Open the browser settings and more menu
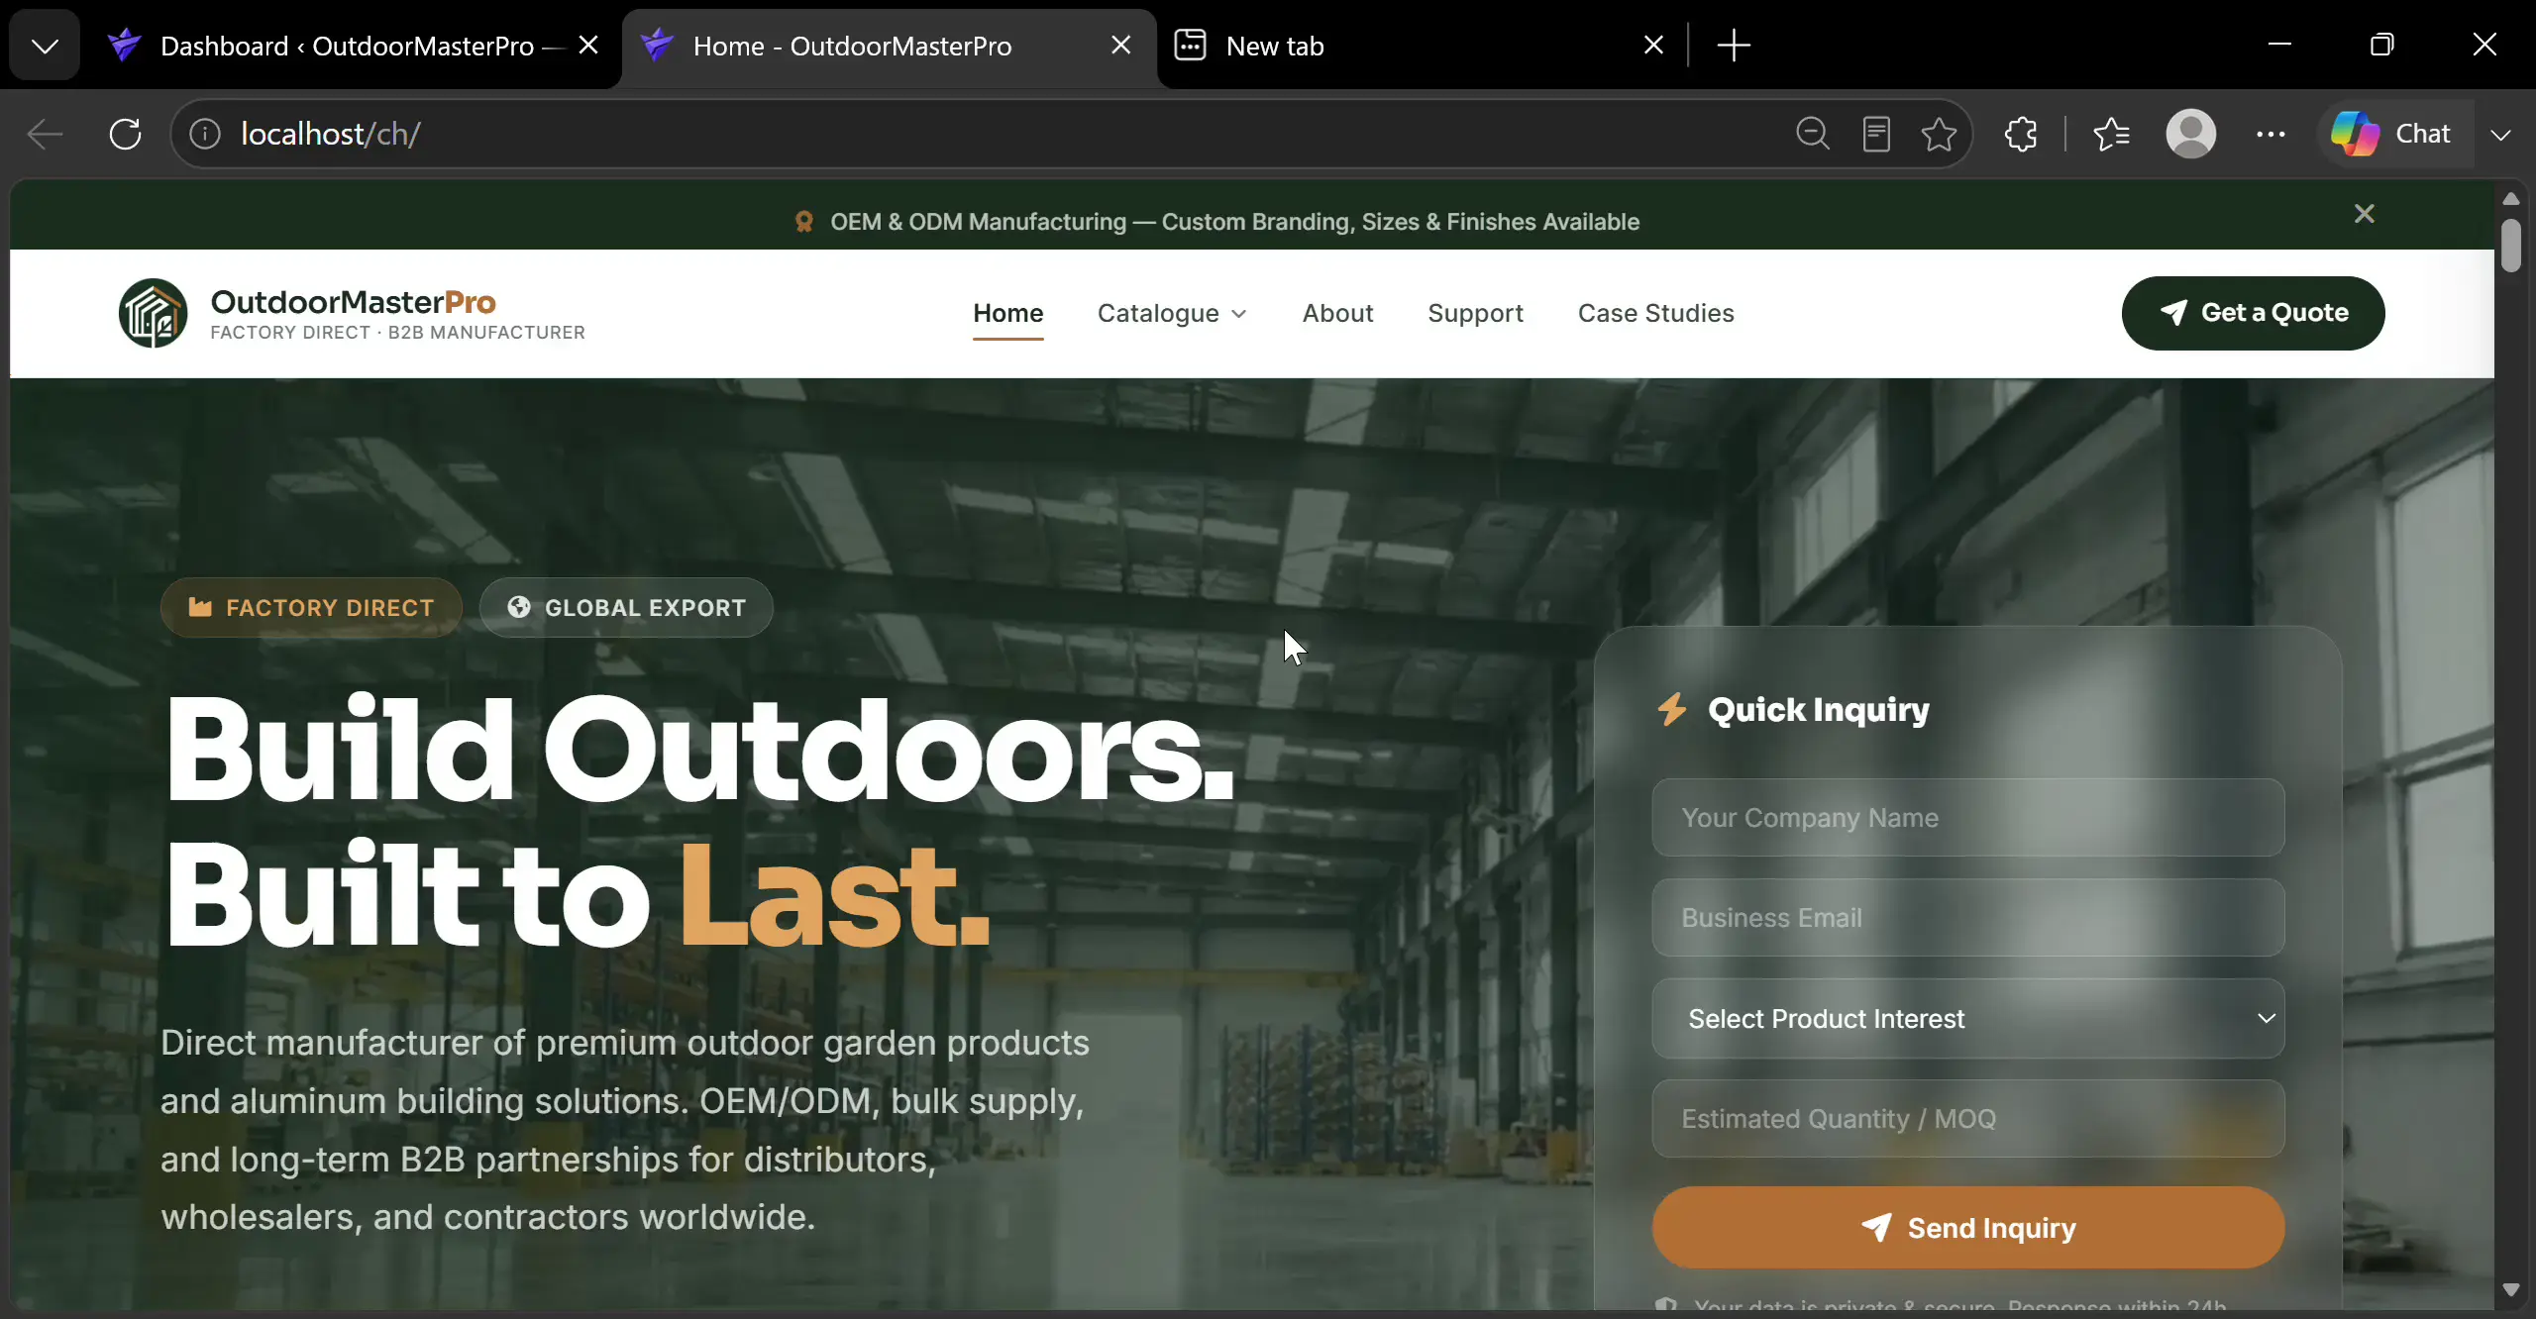This screenshot has width=2536, height=1319. [2271, 134]
